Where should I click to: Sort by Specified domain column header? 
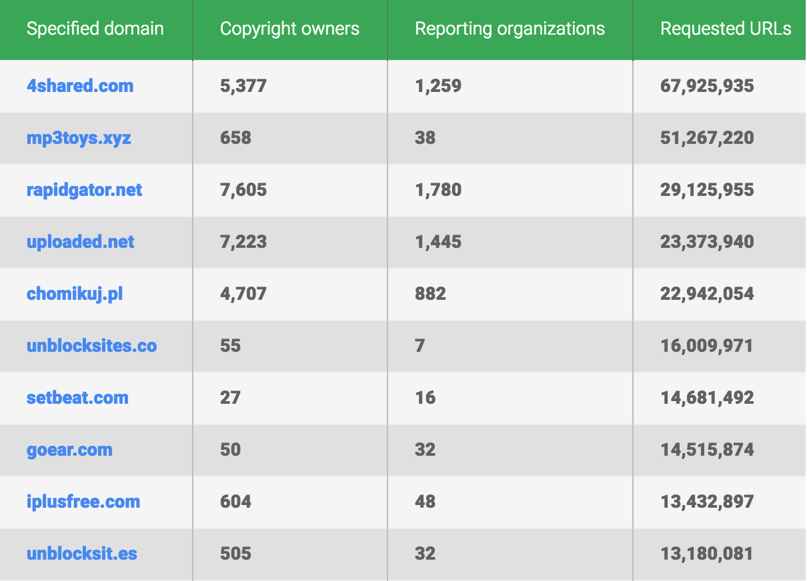pos(95,29)
